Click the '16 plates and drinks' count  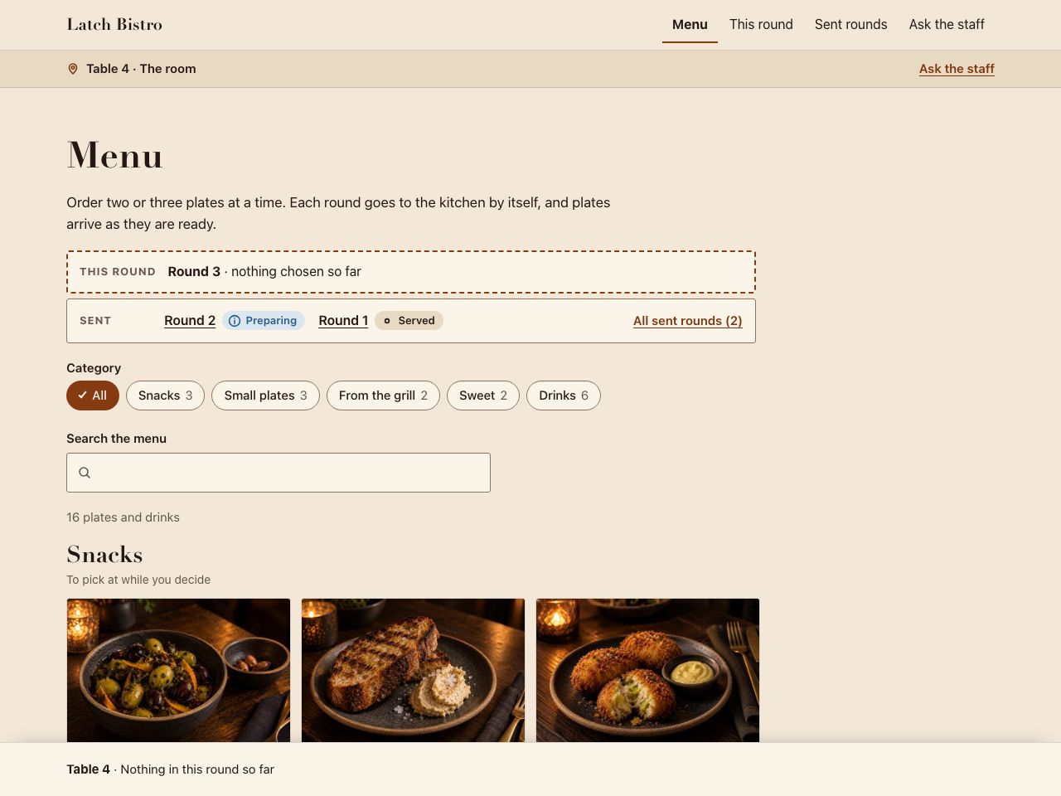(123, 517)
